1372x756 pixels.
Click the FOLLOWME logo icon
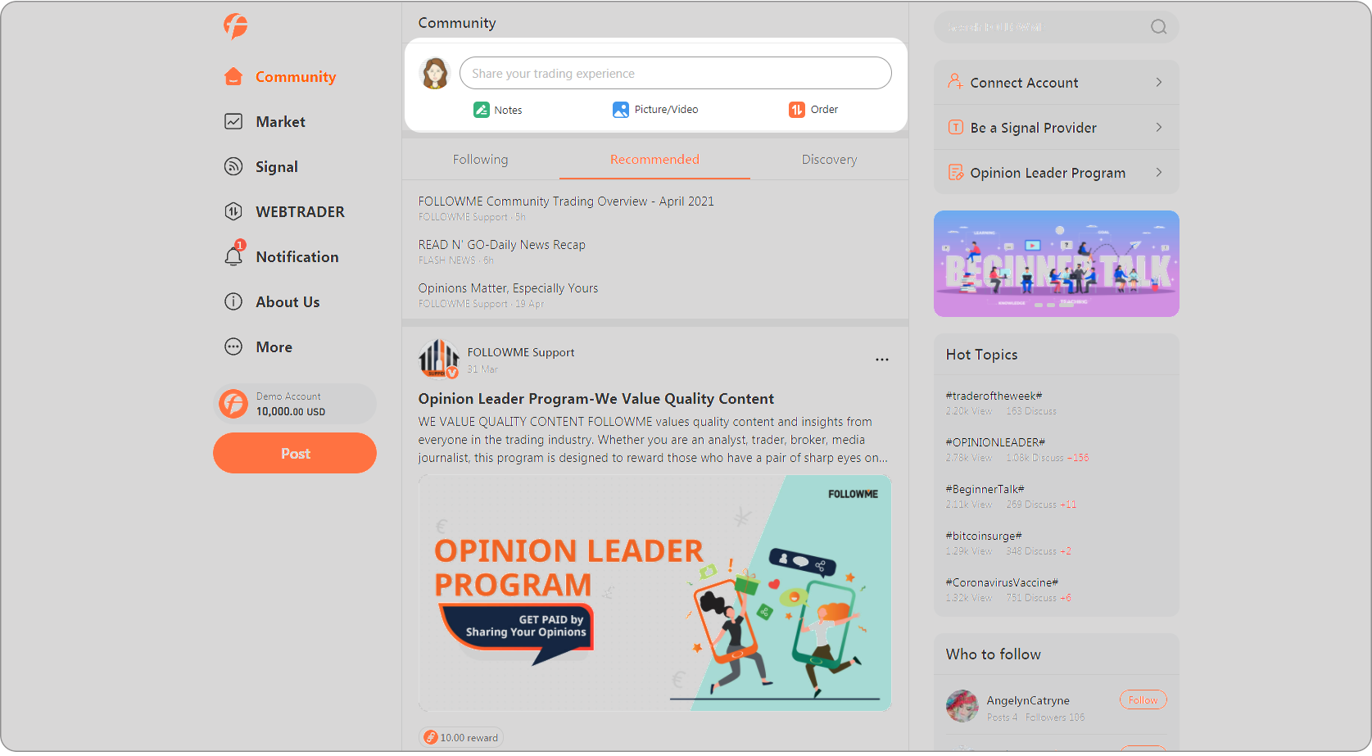coord(235,25)
